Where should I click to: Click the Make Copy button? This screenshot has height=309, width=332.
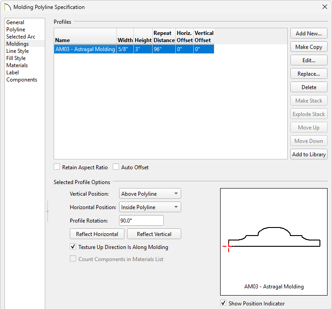309,47
